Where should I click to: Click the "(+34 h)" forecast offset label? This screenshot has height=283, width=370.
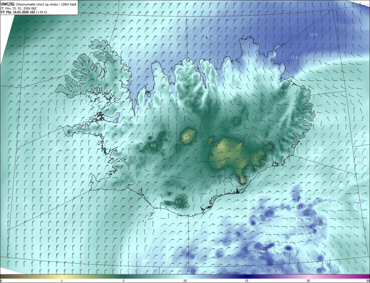[x=41, y=12]
